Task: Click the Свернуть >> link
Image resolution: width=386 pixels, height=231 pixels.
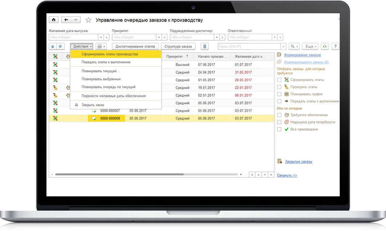Action: tap(287, 175)
